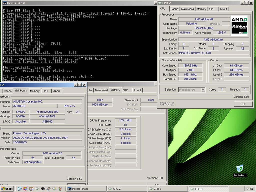Click southbridge field nForce2 MCP
The width and height of the screenshot is (256, 192).
(x=47, y=116)
